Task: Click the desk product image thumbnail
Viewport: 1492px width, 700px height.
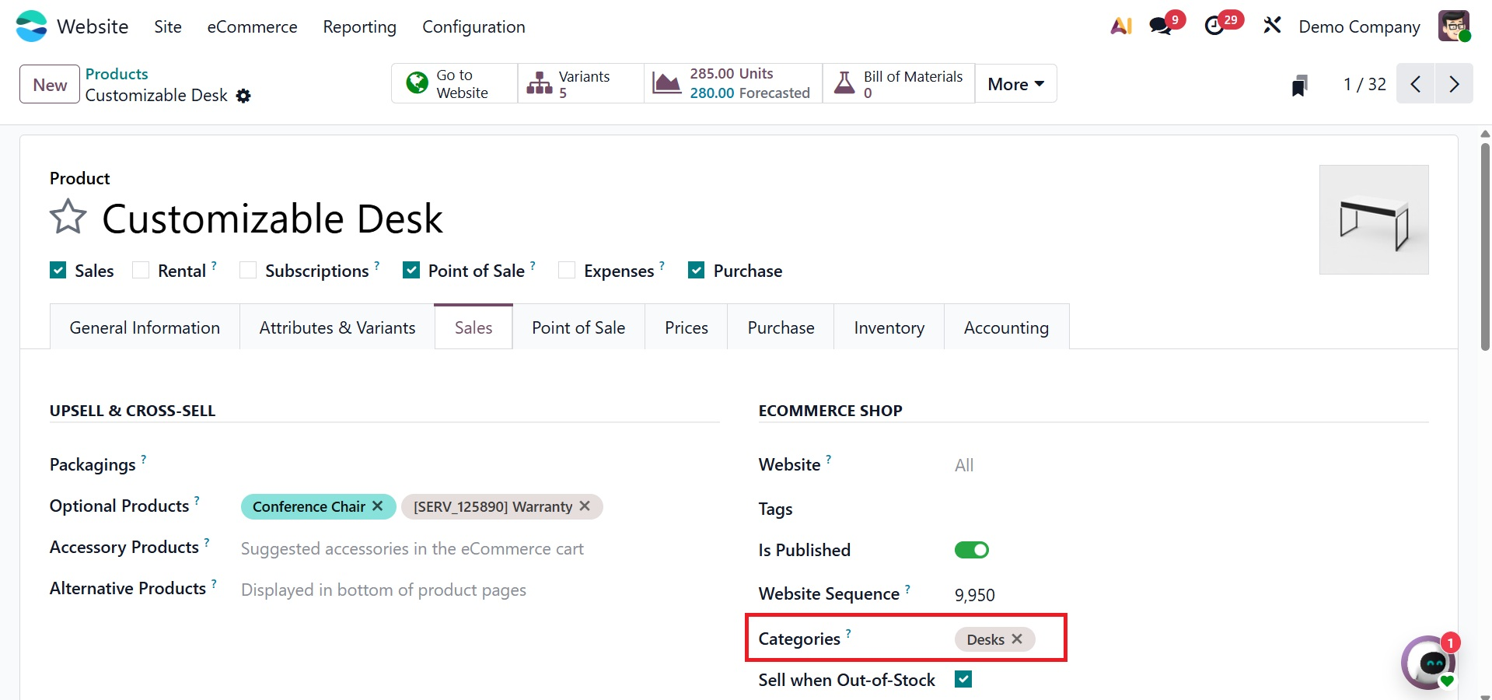Action: coord(1374,219)
